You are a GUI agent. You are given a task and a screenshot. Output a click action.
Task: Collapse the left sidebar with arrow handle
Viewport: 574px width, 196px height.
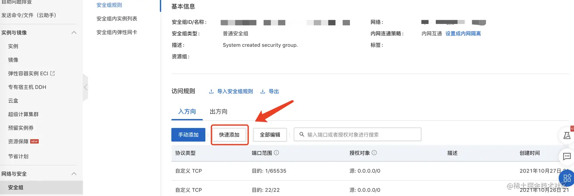pos(85,87)
